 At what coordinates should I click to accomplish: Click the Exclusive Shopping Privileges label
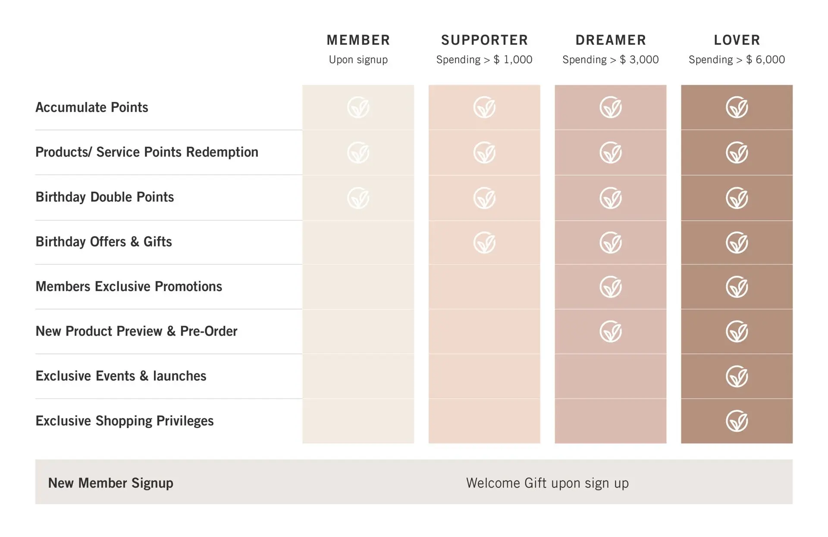click(125, 421)
